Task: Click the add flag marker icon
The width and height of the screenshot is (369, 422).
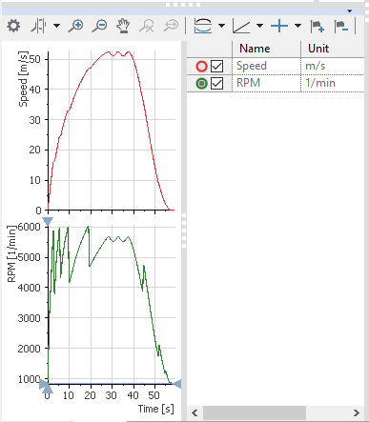Action: (x=318, y=27)
